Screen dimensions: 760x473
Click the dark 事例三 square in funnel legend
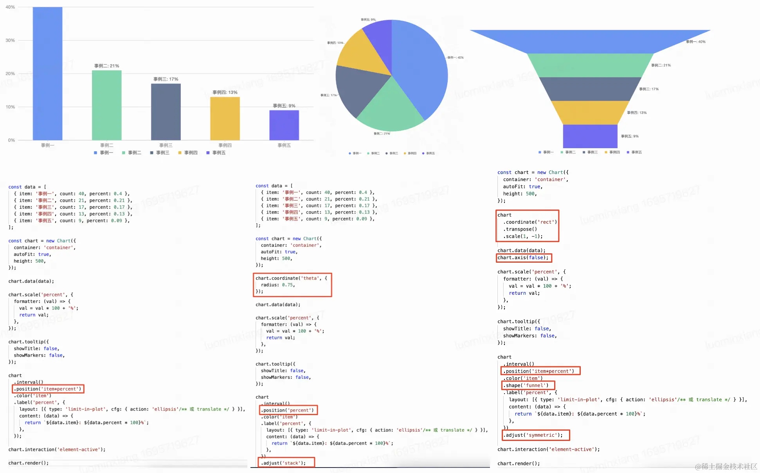584,152
